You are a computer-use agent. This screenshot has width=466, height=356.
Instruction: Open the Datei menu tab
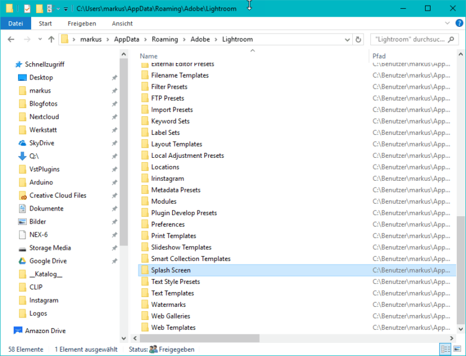pos(16,24)
